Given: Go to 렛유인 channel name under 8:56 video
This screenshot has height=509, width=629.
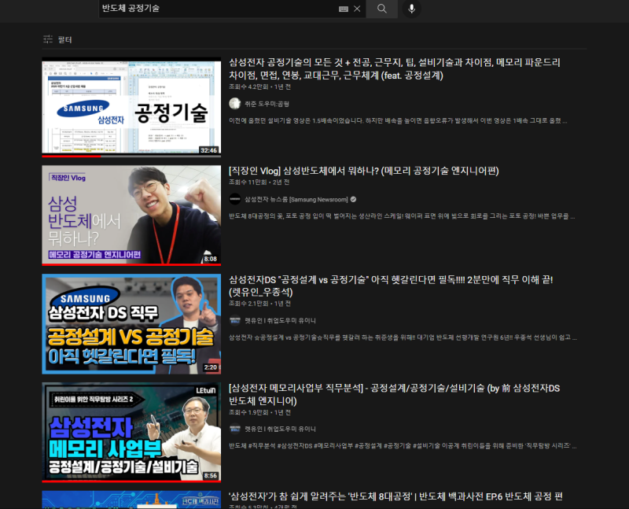Looking at the screenshot, I should (280, 429).
